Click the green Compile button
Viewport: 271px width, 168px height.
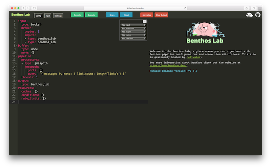point(77,15)
